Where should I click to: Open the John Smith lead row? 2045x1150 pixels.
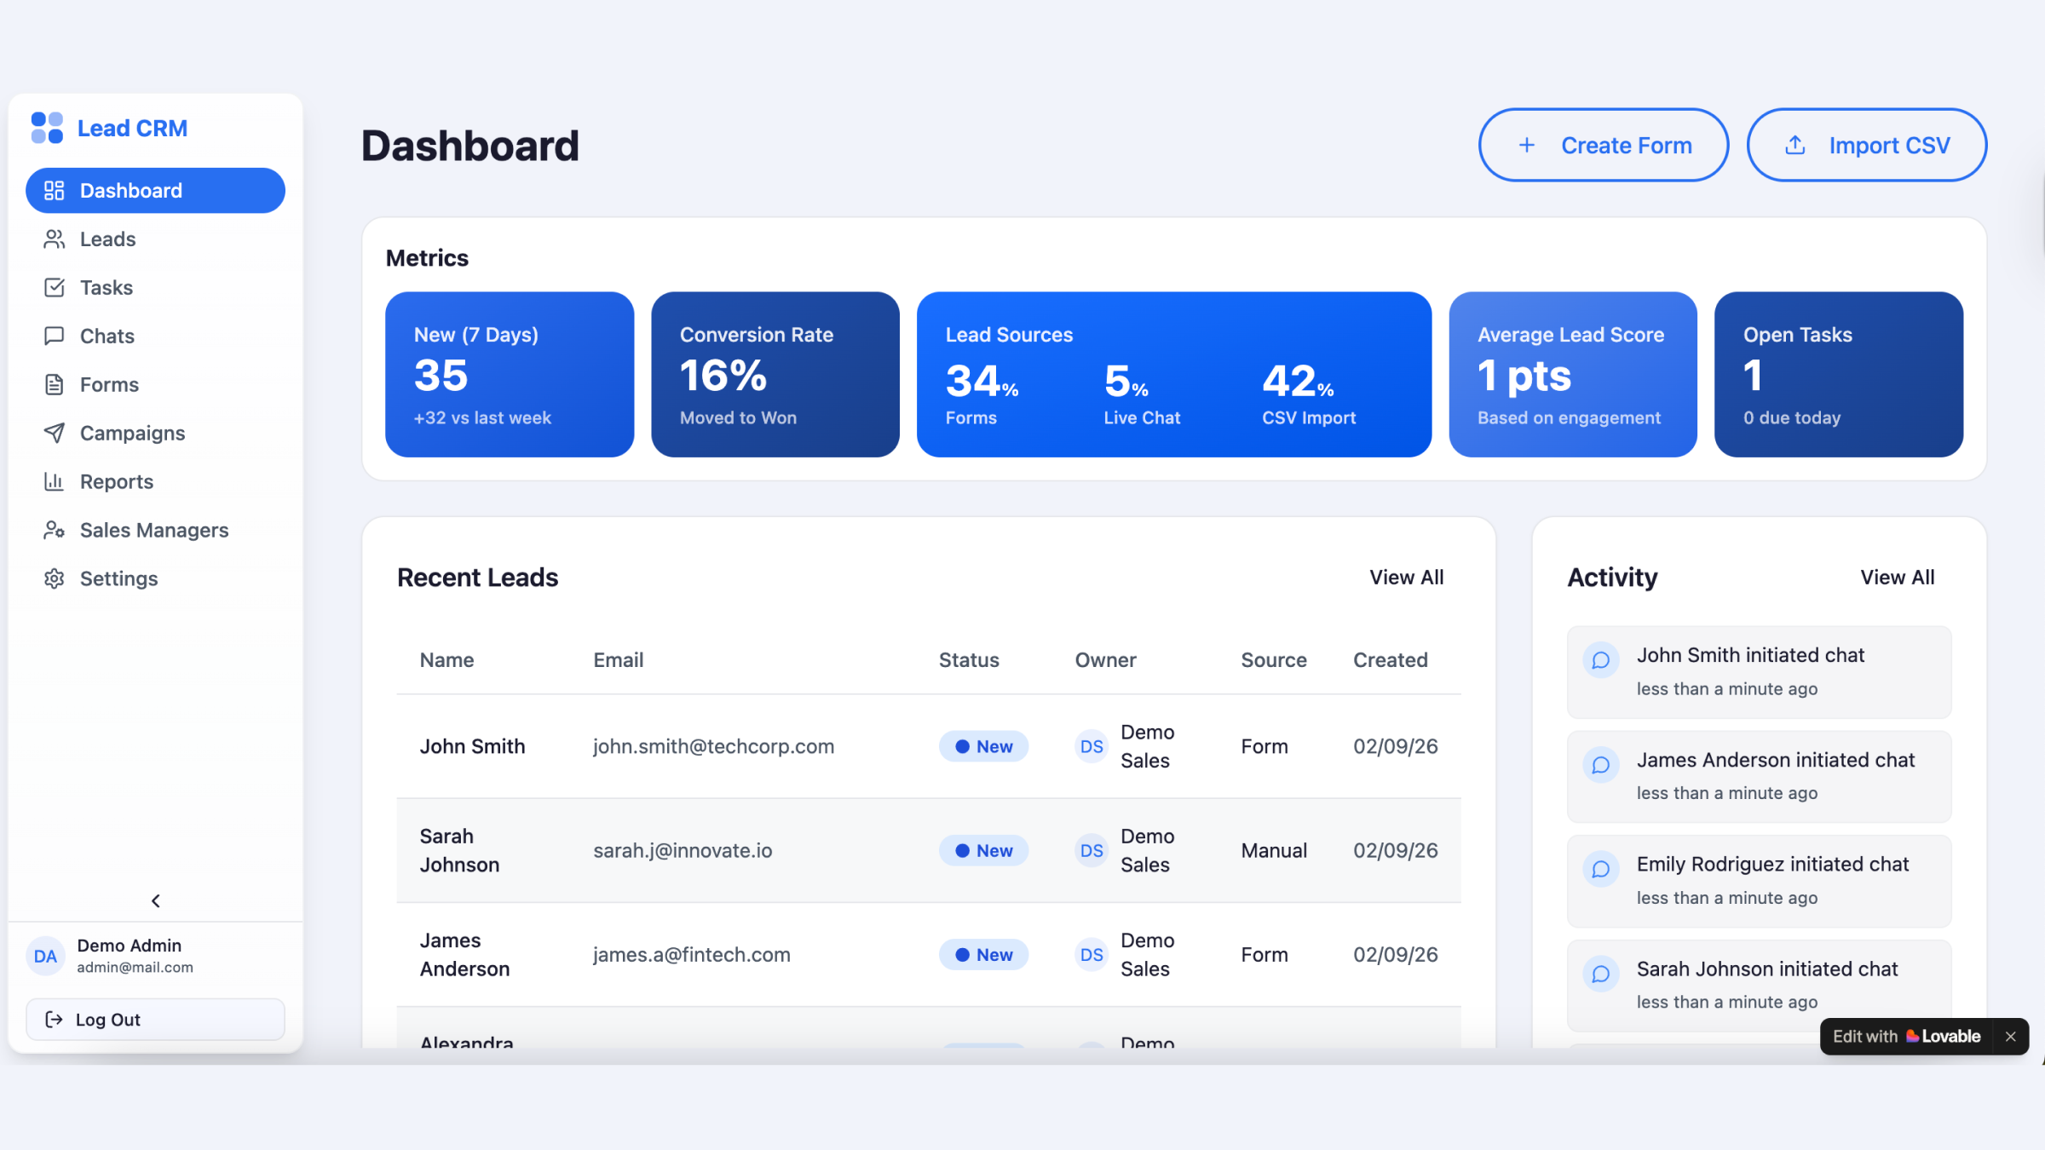(x=472, y=747)
